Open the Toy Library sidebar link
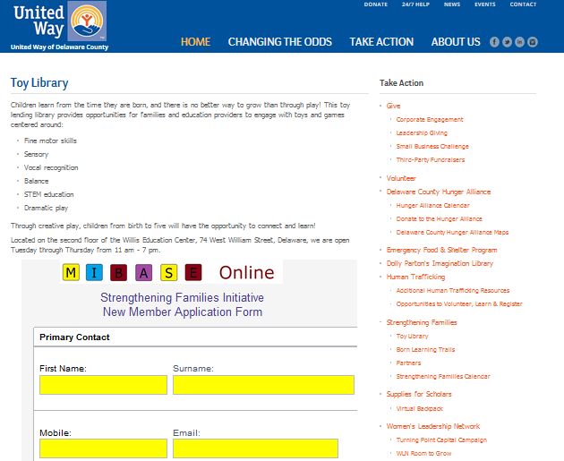Viewport: 564px width, 461px height. 412,337
